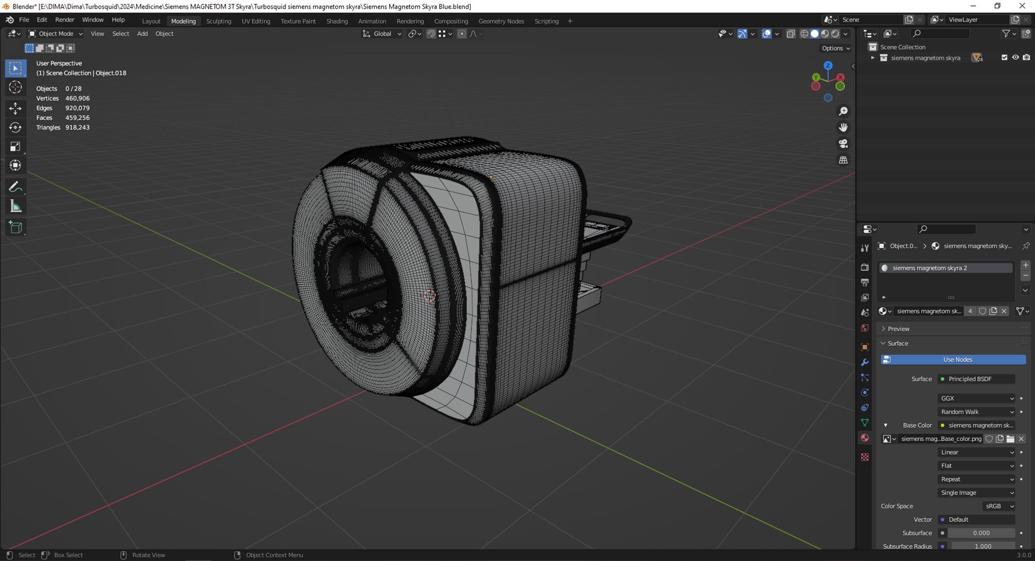This screenshot has height=561, width=1035.
Task: Click the Use Nodes button
Action: tap(953, 360)
